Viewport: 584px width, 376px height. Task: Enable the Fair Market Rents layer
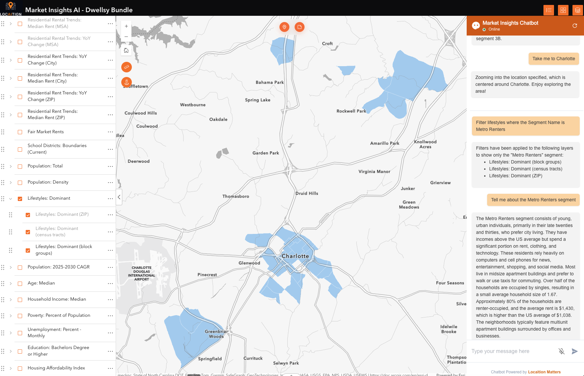[20, 132]
